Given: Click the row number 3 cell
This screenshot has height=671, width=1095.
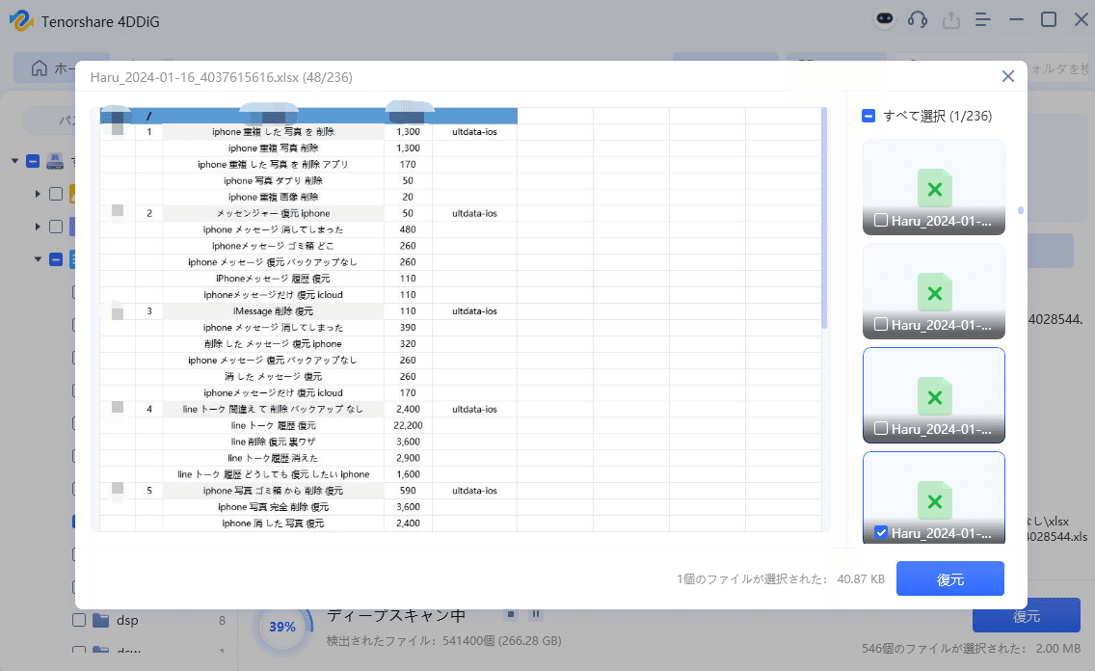Looking at the screenshot, I should (148, 310).
